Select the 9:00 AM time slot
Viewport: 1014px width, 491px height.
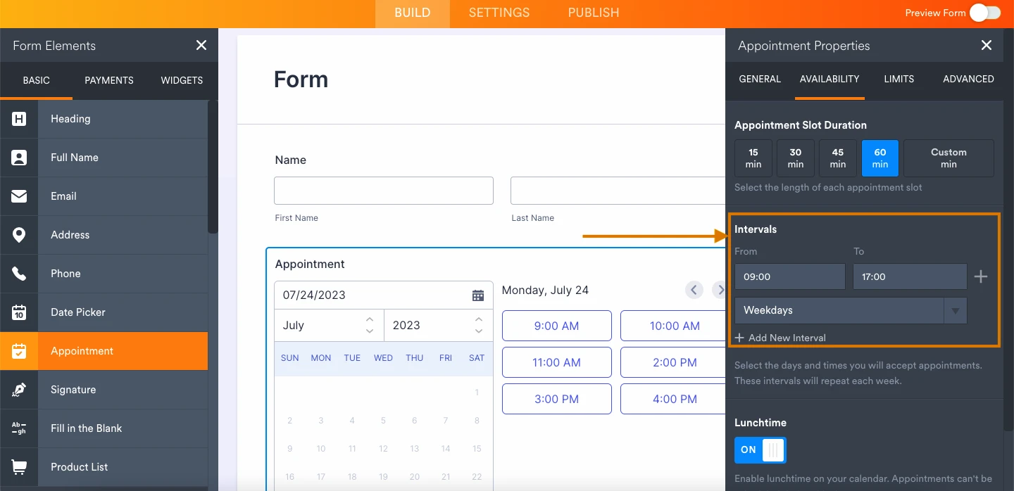556,326
